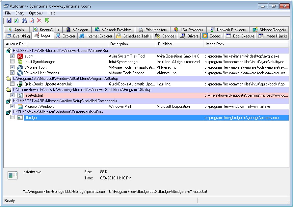The height and width of the screenshot is (207, 293).
Task: Open the File menu
Action: (x=8, y=13)
